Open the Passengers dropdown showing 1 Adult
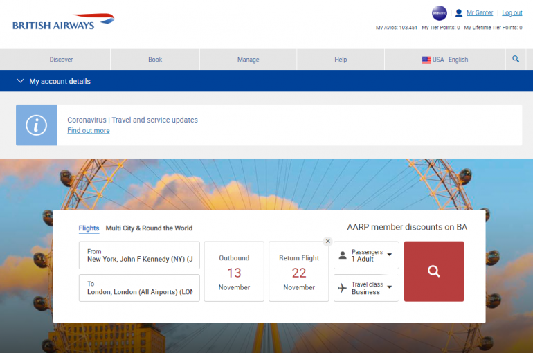Image resolution: width=533 pixels, height=353 pixels. (366, 255)
